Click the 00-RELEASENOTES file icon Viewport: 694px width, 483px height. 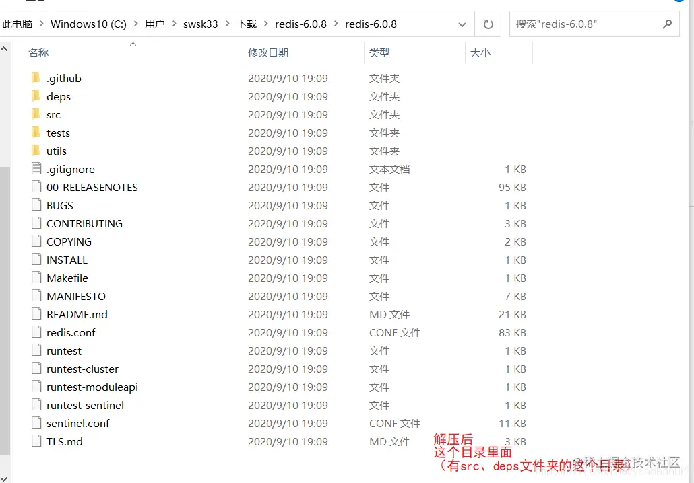(36, 186)
